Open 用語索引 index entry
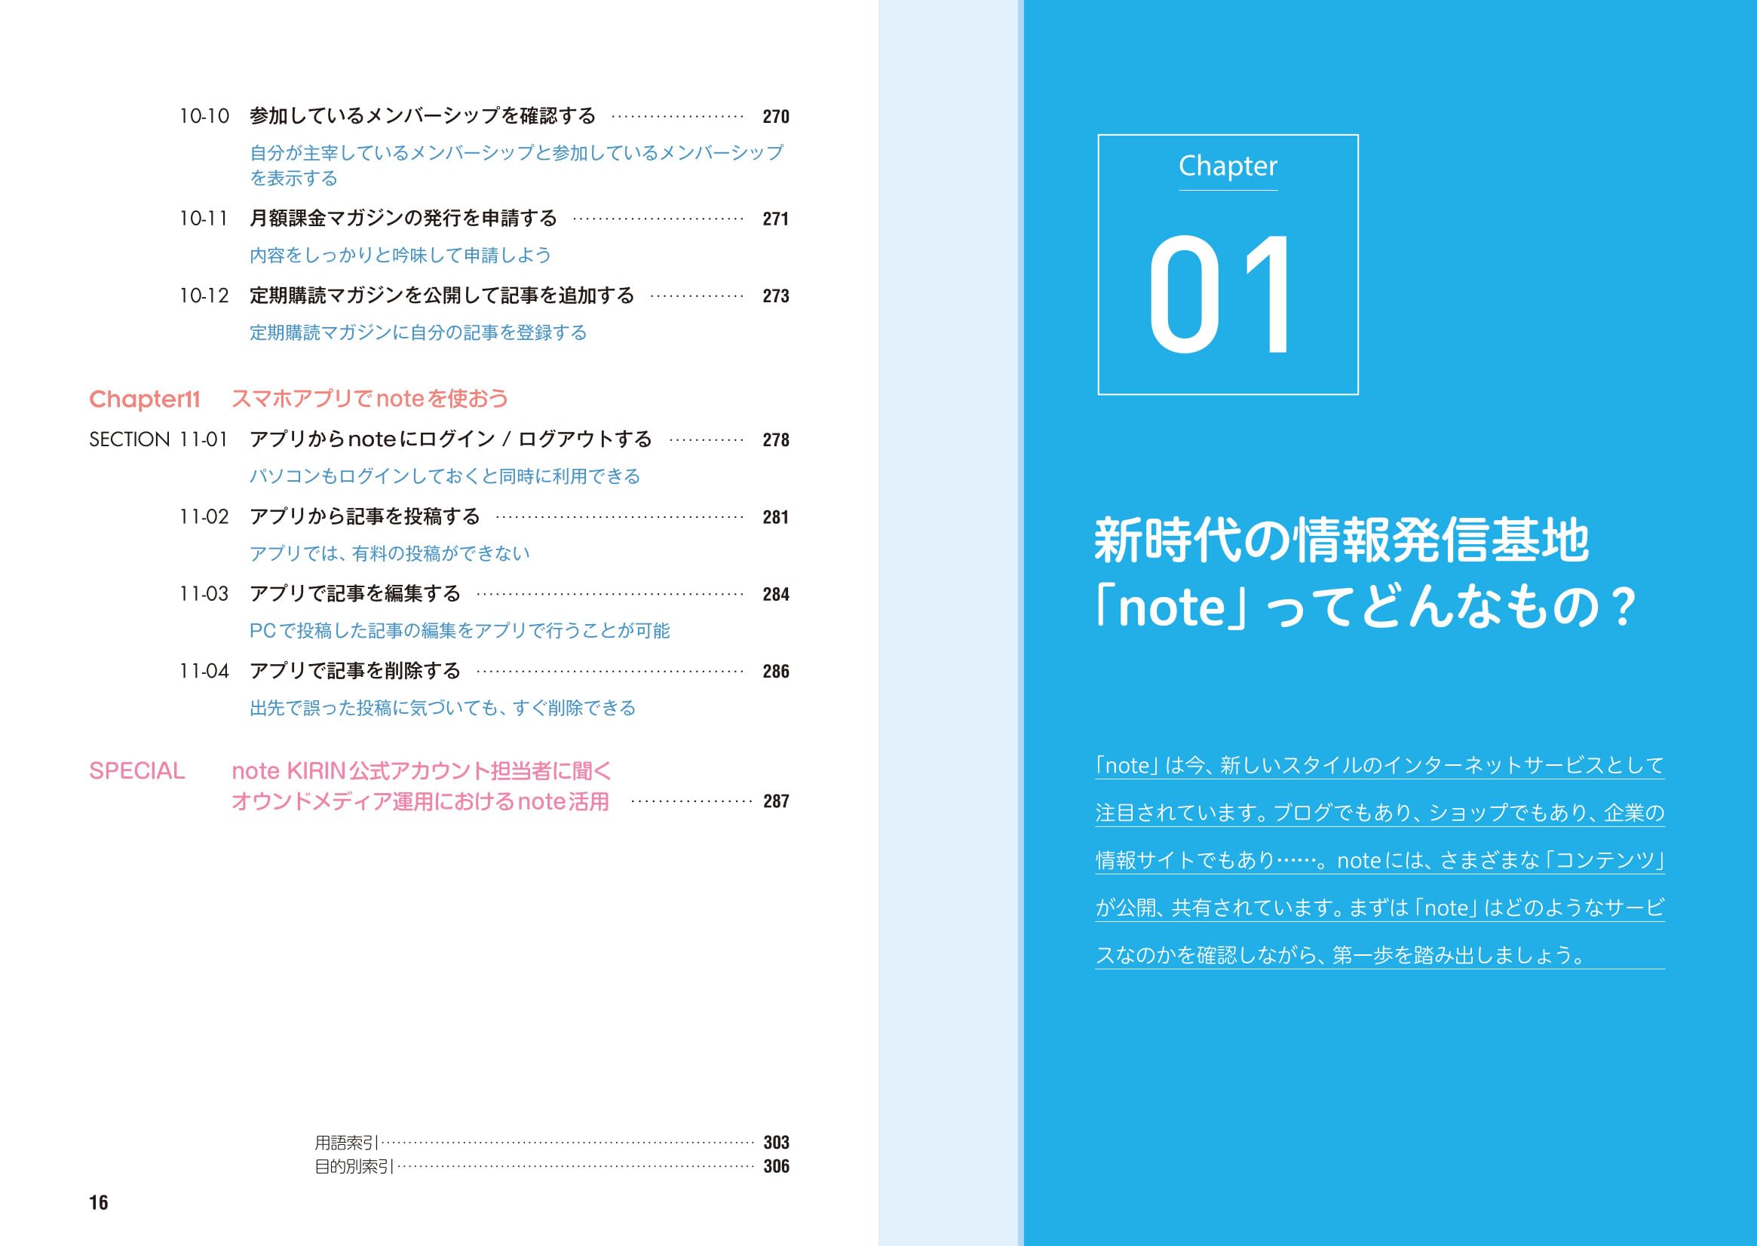 [x=347, y=1143]
